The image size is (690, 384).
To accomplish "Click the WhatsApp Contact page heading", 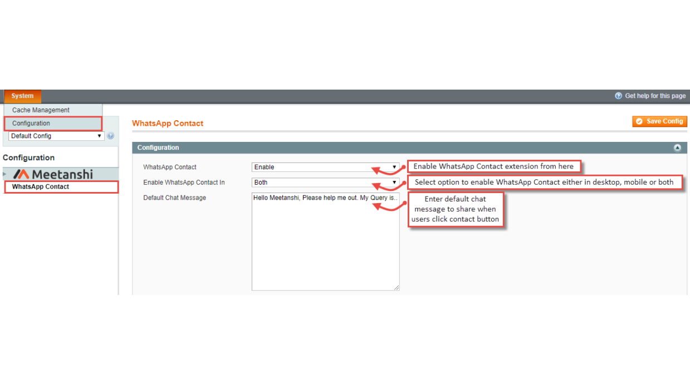I will click(168, 124).
